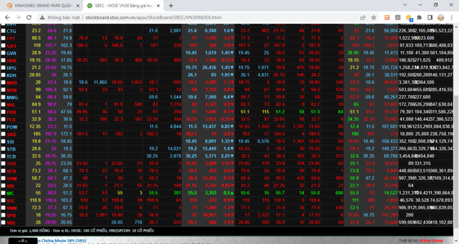The image size is (459, 244).
Task: Click the VHM ticker name
Action: [x=12, y=178]
